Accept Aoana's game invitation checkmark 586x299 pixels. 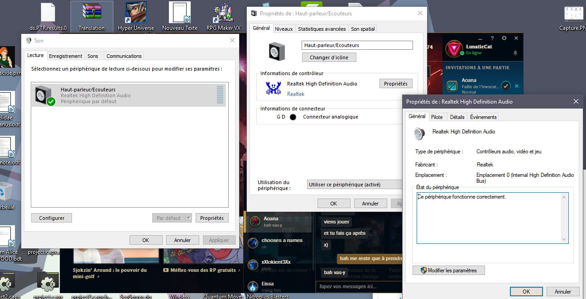pyautogui.click(x=506, y=86)
